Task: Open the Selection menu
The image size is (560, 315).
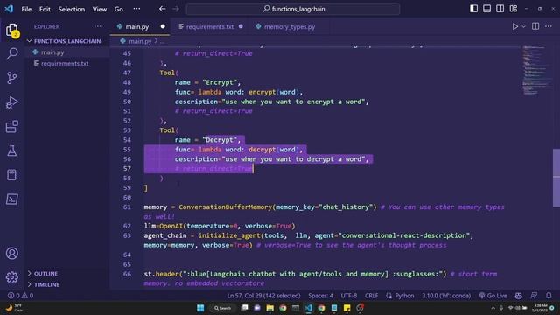Action: 72,9
